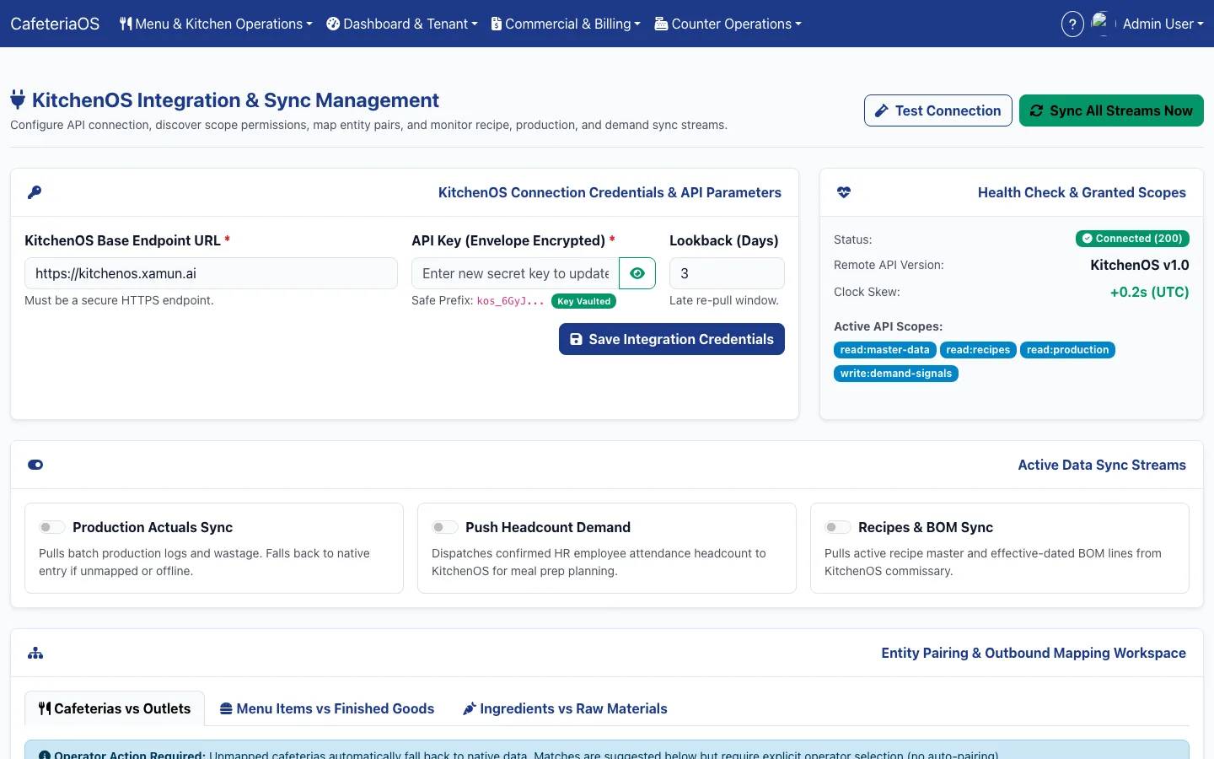1214x759 pixels.
Task: Open the Ingredients vs Raw Materials tab
Action: click(x=565, y=708)
